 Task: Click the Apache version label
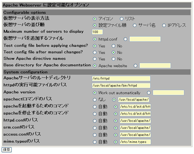coord(19,92)
